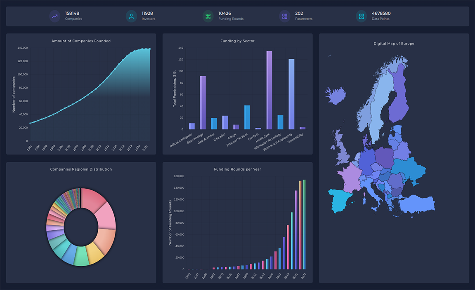Viewport: 475px width, 290px height.
Task: Click the 2023 bar in Funding Rounds per Year
Action: [305, 225]
